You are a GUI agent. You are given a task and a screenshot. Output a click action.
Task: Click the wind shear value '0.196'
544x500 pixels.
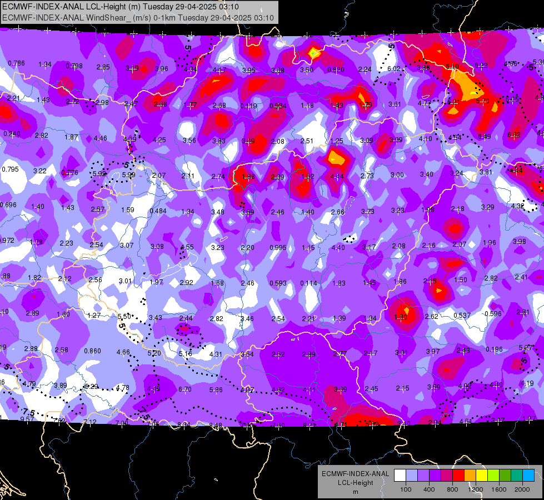494,349
